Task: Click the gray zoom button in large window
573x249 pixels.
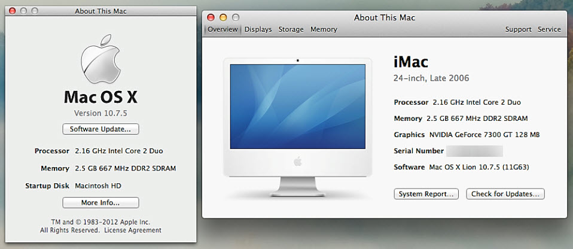Action: point(236,17)
